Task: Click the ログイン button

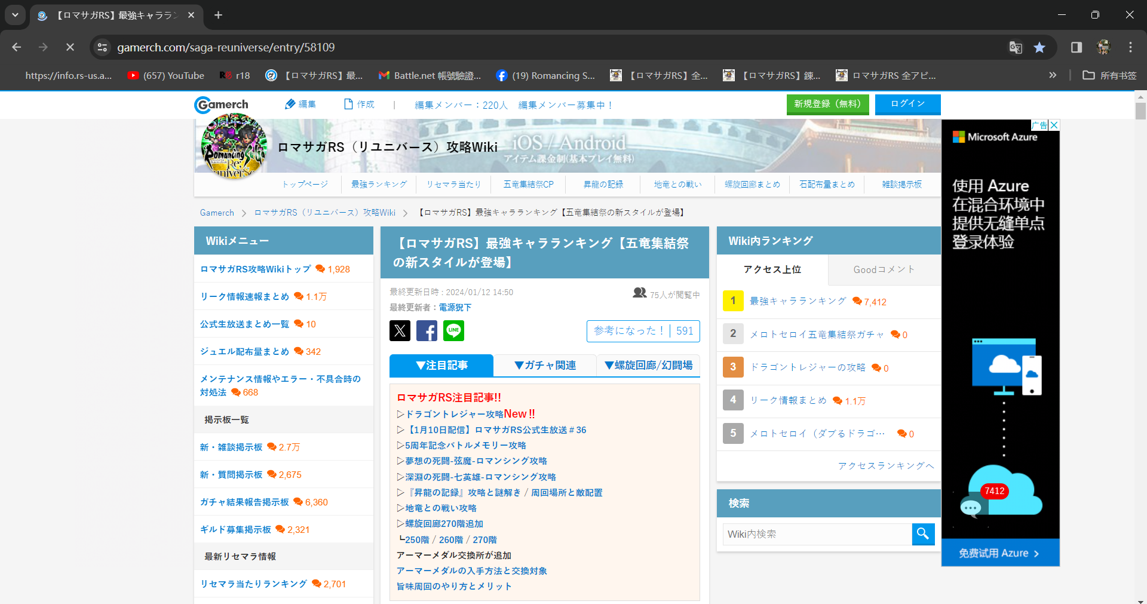Action: (x=907, y=104)
